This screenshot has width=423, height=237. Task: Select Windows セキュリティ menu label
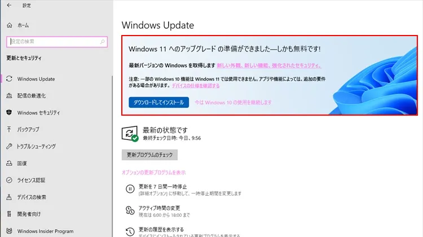coord(38,112)
